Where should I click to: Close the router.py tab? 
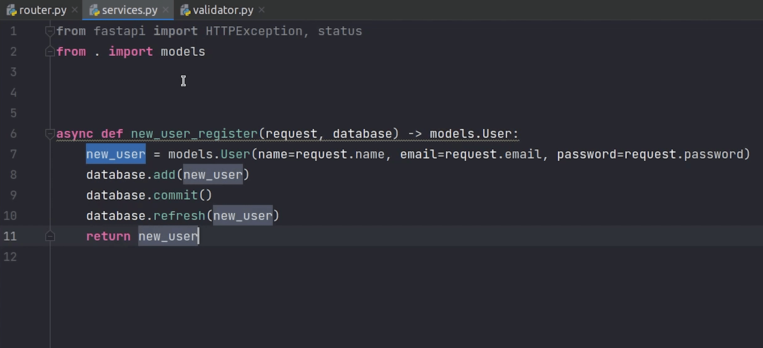pyautogui.click(x=75, y=10)
